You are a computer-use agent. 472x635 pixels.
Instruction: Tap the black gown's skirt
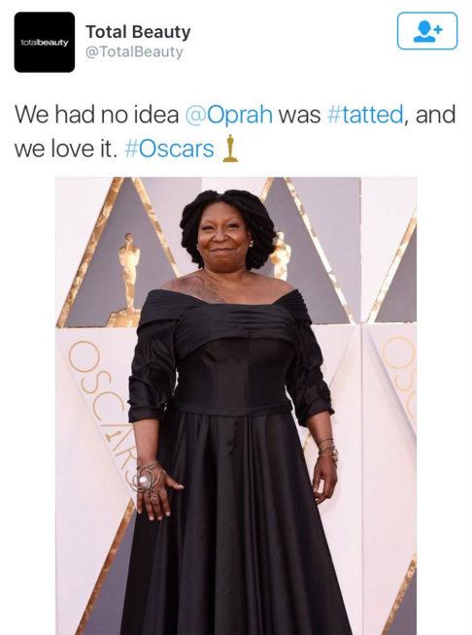pos(237,526)
